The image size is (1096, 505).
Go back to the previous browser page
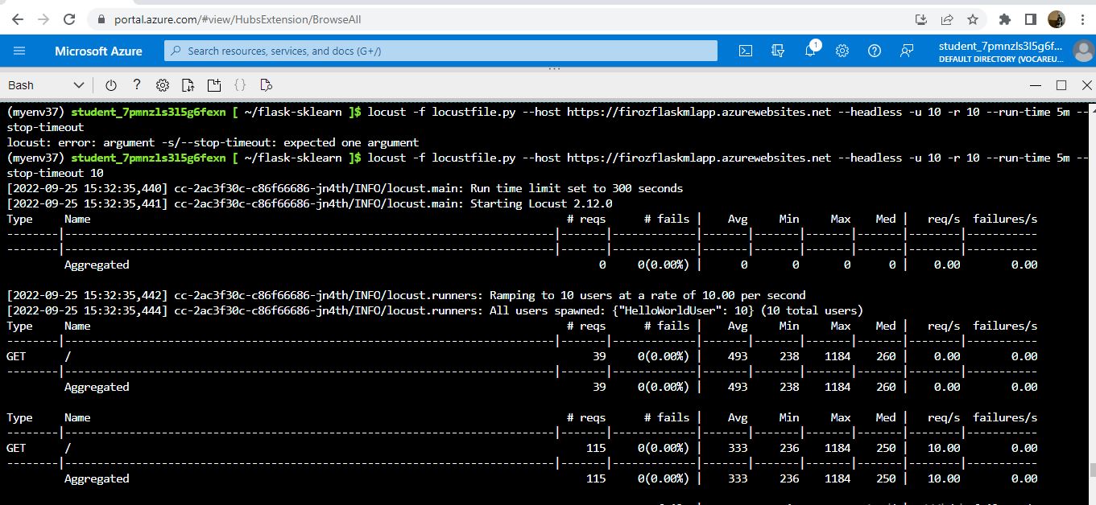18,19
